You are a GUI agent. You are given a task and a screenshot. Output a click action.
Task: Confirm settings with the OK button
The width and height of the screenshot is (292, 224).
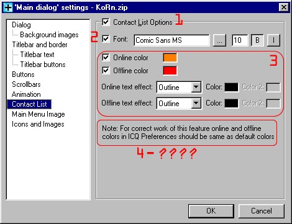211,211
